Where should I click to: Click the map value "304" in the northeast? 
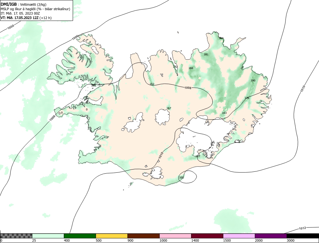[x=221, y=38]
